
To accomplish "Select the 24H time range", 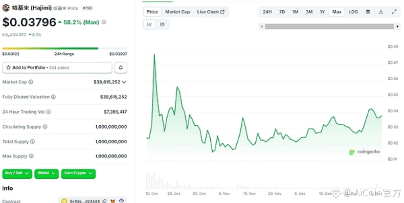I will [267, 12].
